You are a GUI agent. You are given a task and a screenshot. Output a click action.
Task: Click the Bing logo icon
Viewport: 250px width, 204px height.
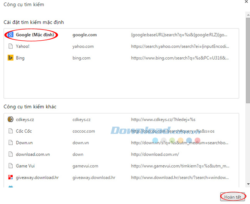pos(10,58)
